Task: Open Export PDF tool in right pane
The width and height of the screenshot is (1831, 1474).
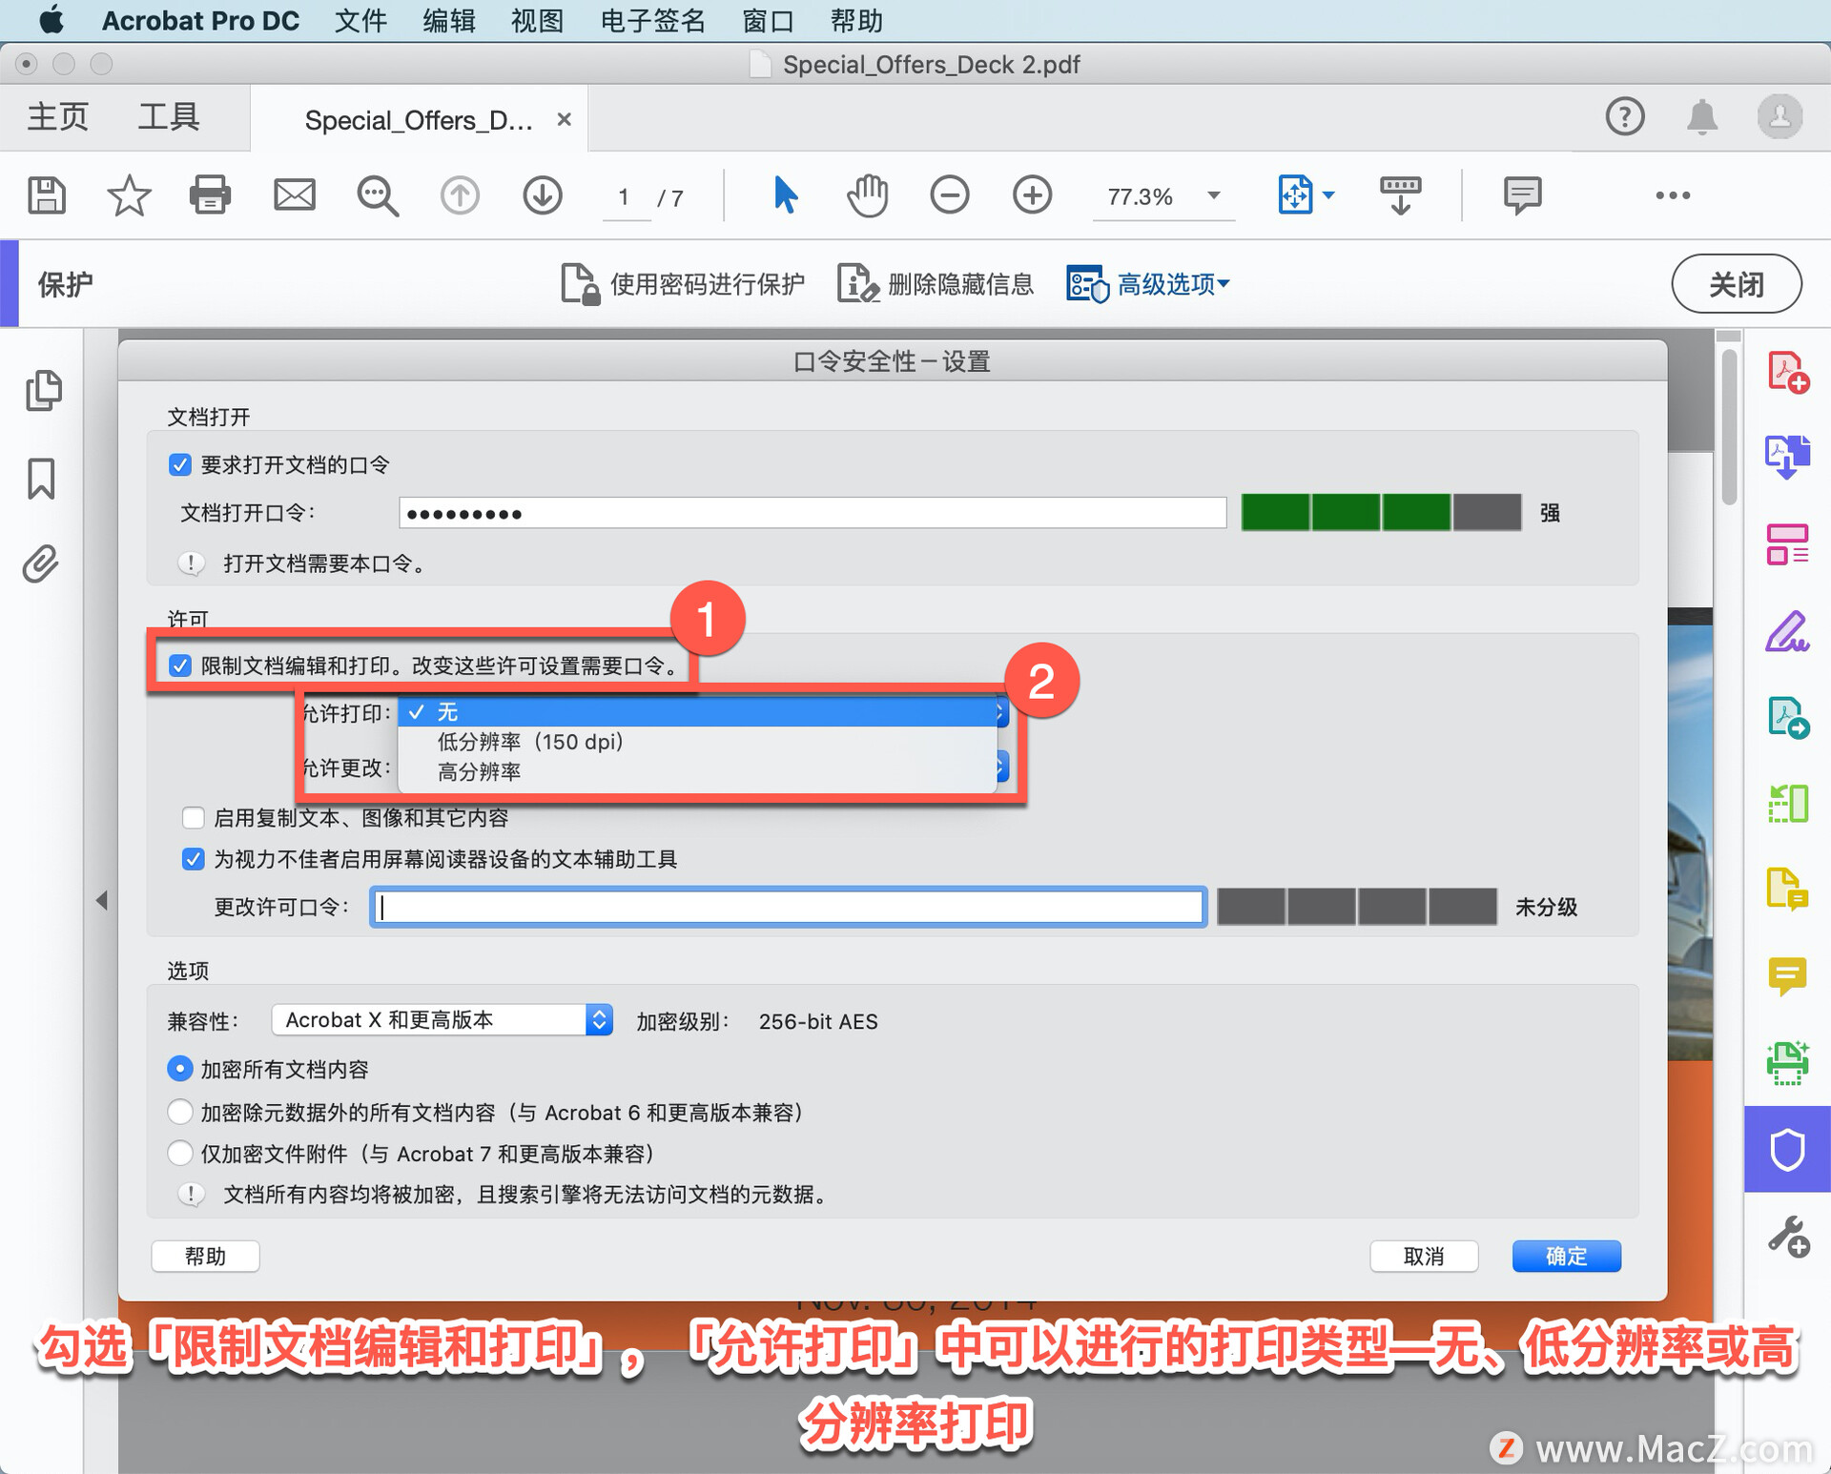Action: pos(1787,458)
